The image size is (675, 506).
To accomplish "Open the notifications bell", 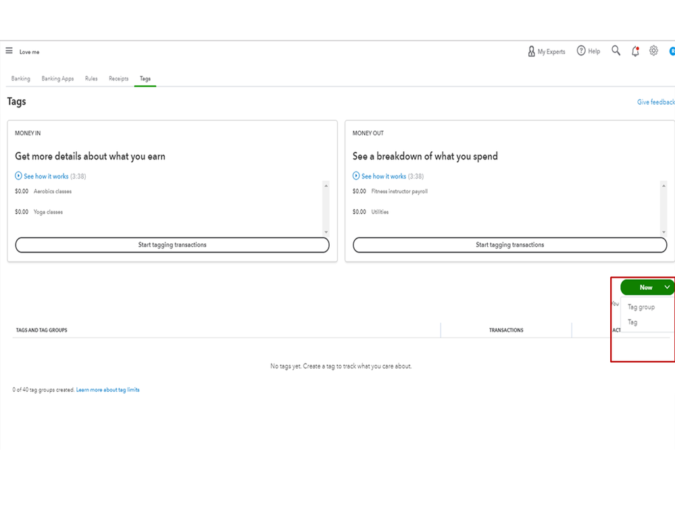I will tap(635, 51).
